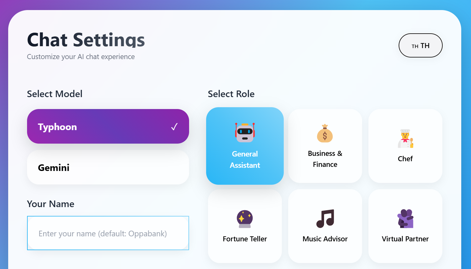471x269 pixels.
Task: Click the Select Role section heading
Action: (231, 94)
